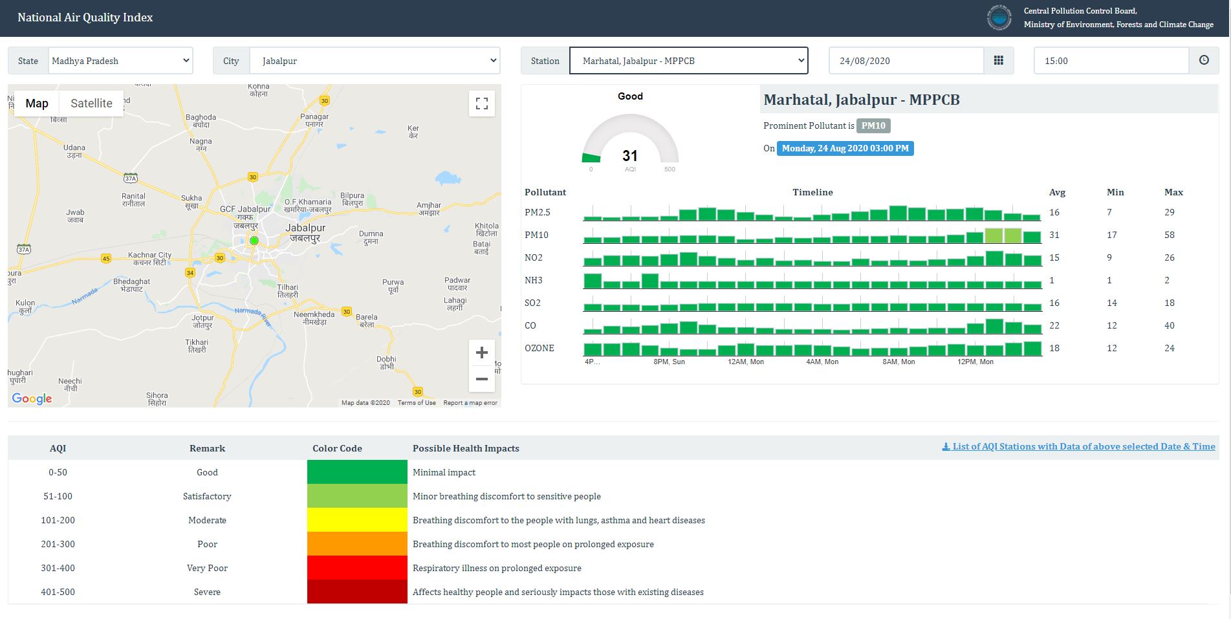Click the Very Poor red swatch

tap(357, 568)
